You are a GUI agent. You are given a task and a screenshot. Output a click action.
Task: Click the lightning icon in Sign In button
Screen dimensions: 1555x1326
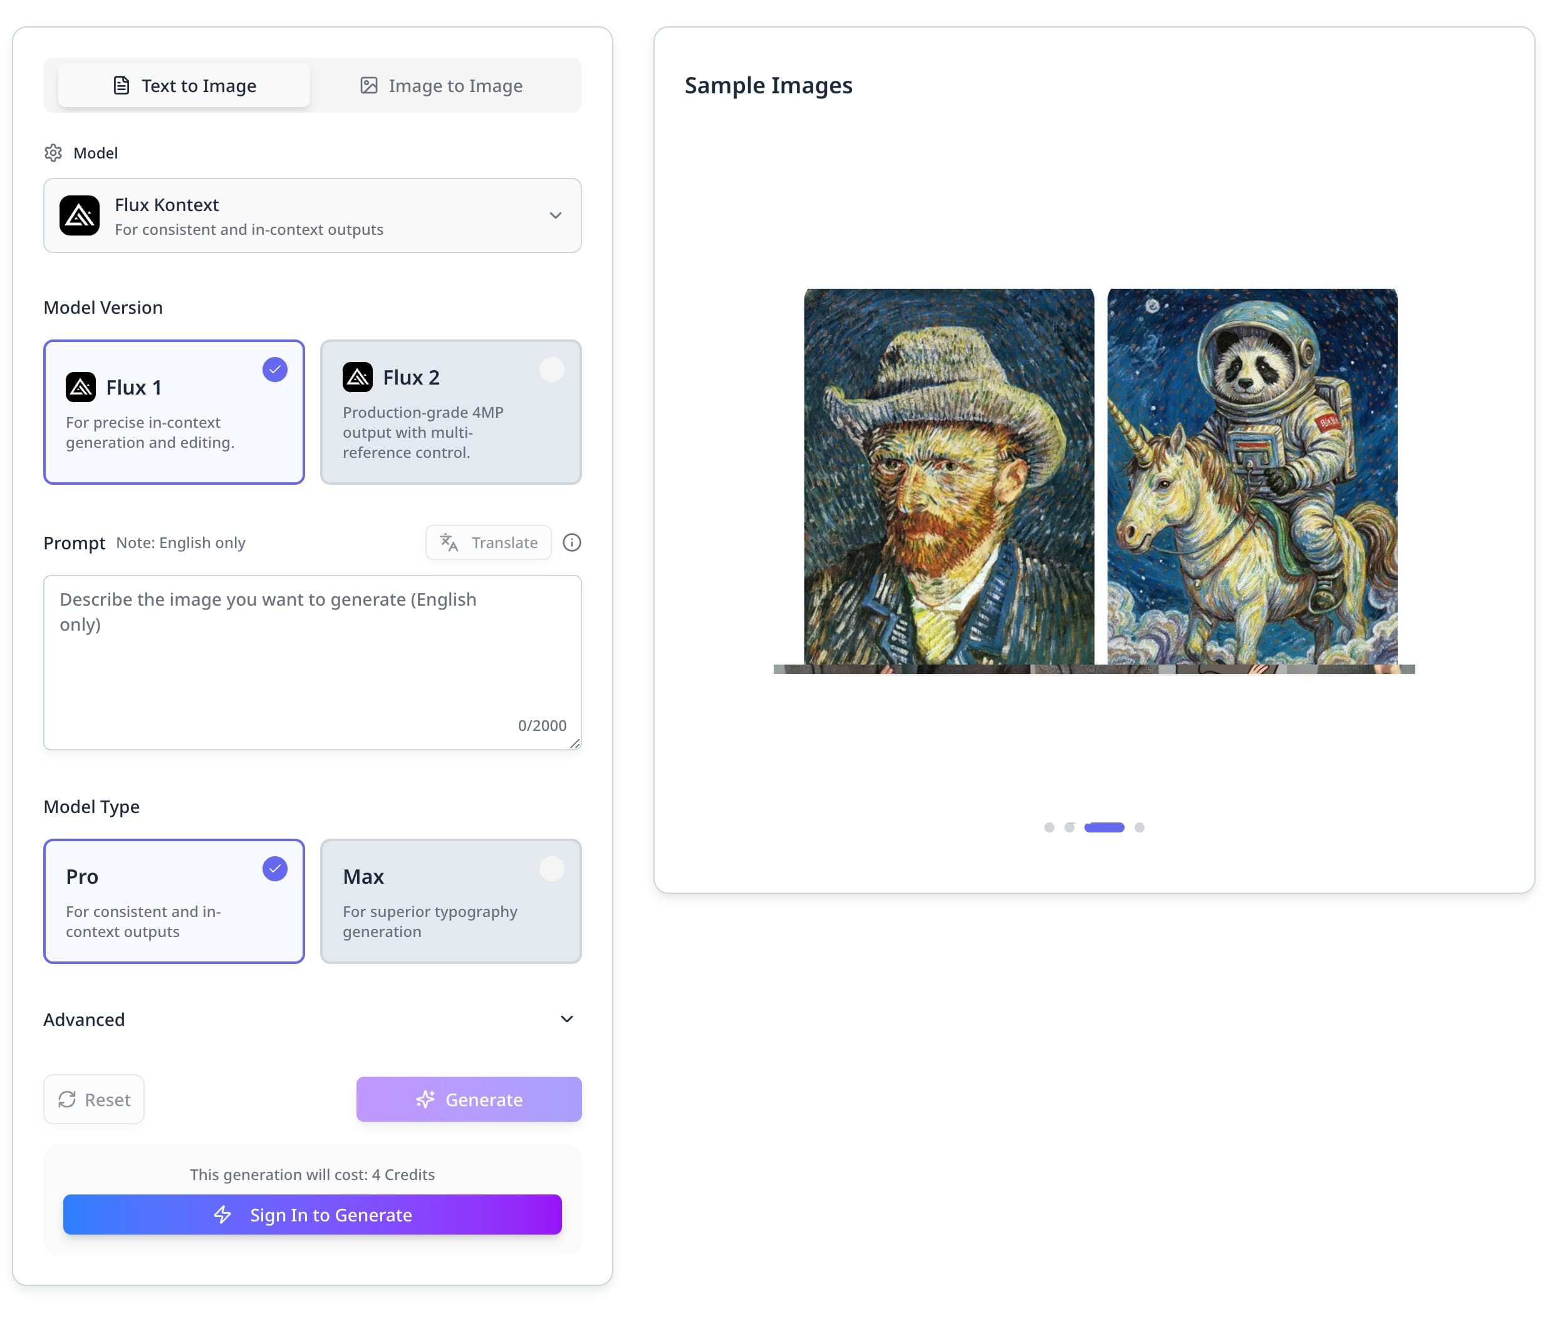point(223,1215)
